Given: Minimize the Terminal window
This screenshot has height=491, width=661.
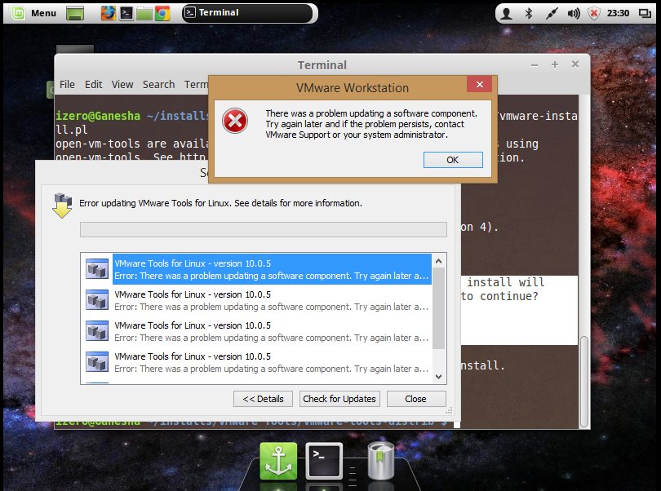Looking at the screenshot, I should 535,65.
